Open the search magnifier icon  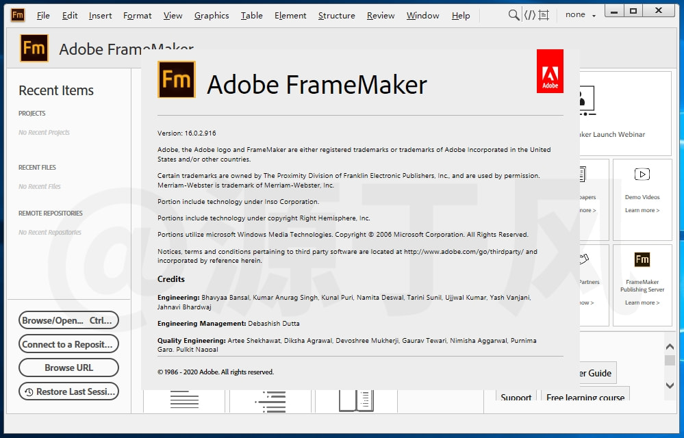point(514,15)
